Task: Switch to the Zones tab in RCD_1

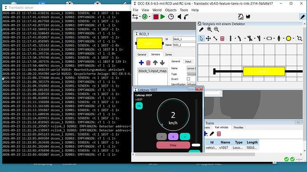Action: click(x=169, y=55)
